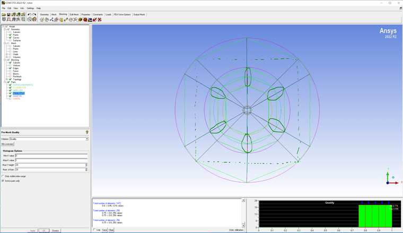403x233 pixels.
Task: Open the Criterion Quality dropdown
Action: (87, 139)
